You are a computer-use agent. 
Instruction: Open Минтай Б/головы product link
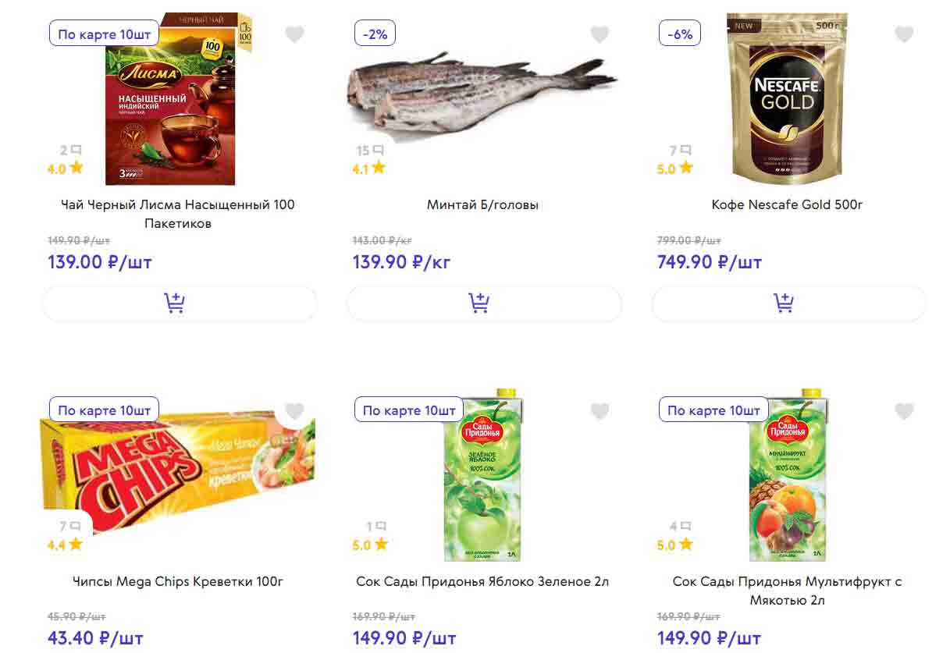[x=482, y=205]
